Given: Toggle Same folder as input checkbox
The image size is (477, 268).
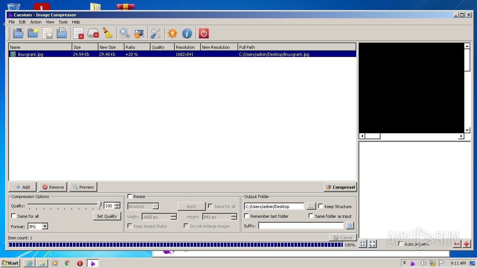Looking at the screenshot, I should (311, 216).
